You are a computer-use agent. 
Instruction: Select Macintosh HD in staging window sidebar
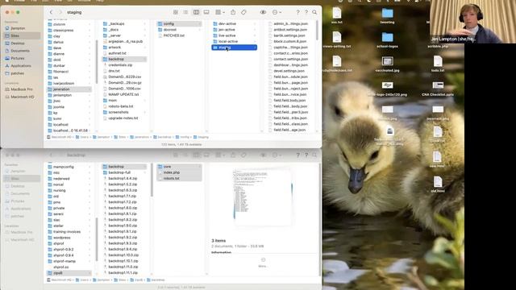pyautogui.click(x=22, y=97)
